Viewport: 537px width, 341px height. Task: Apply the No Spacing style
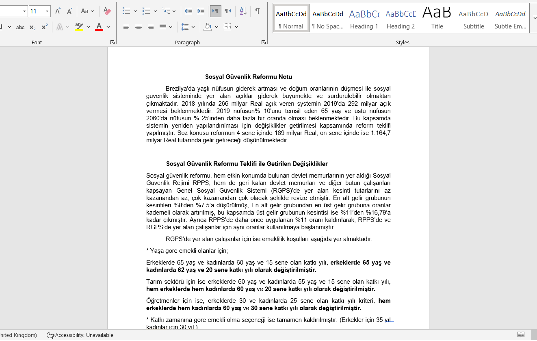pyautogui.click(x=328, y=18)
